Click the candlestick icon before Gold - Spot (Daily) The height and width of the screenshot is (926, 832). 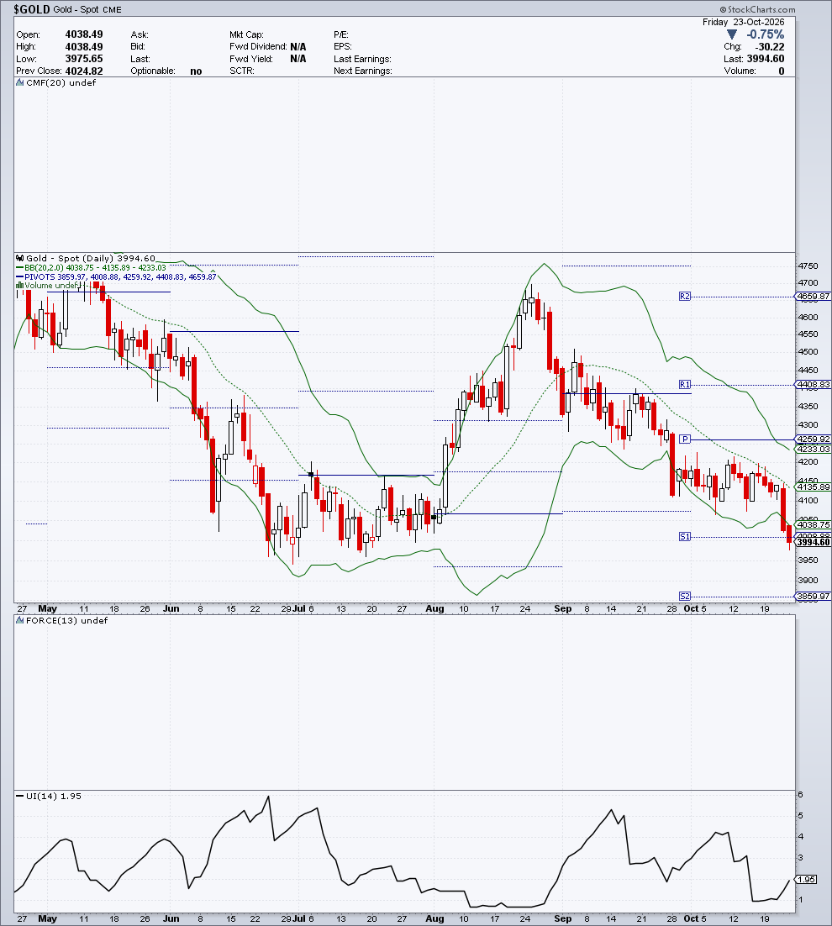[x=19, y=259]
